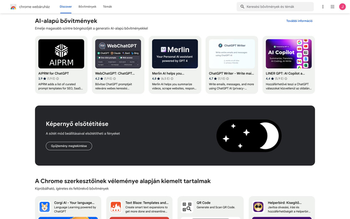Switch to the Témák tab

point(107,7)
